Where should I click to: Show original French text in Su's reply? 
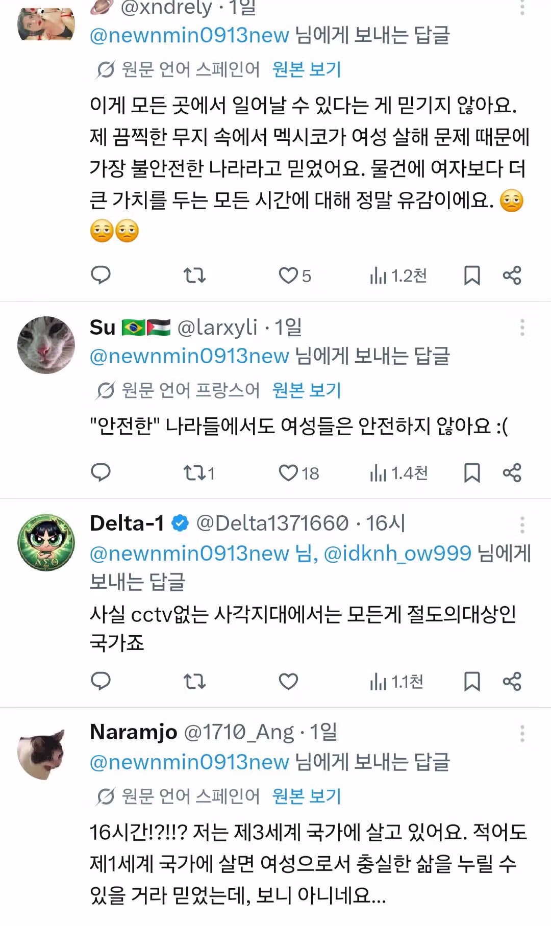tap(305, 390)
